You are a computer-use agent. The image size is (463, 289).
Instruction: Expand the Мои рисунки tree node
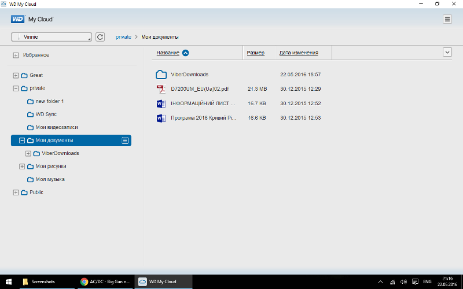click(22, 166)
